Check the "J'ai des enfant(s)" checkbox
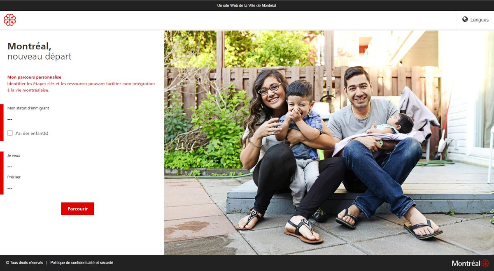This screenshot has height=271, width=494. pyautogui.click(x=10, y=133)
